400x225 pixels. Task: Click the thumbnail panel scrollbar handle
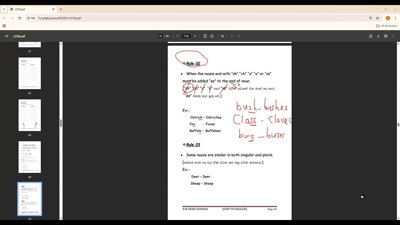61,123
